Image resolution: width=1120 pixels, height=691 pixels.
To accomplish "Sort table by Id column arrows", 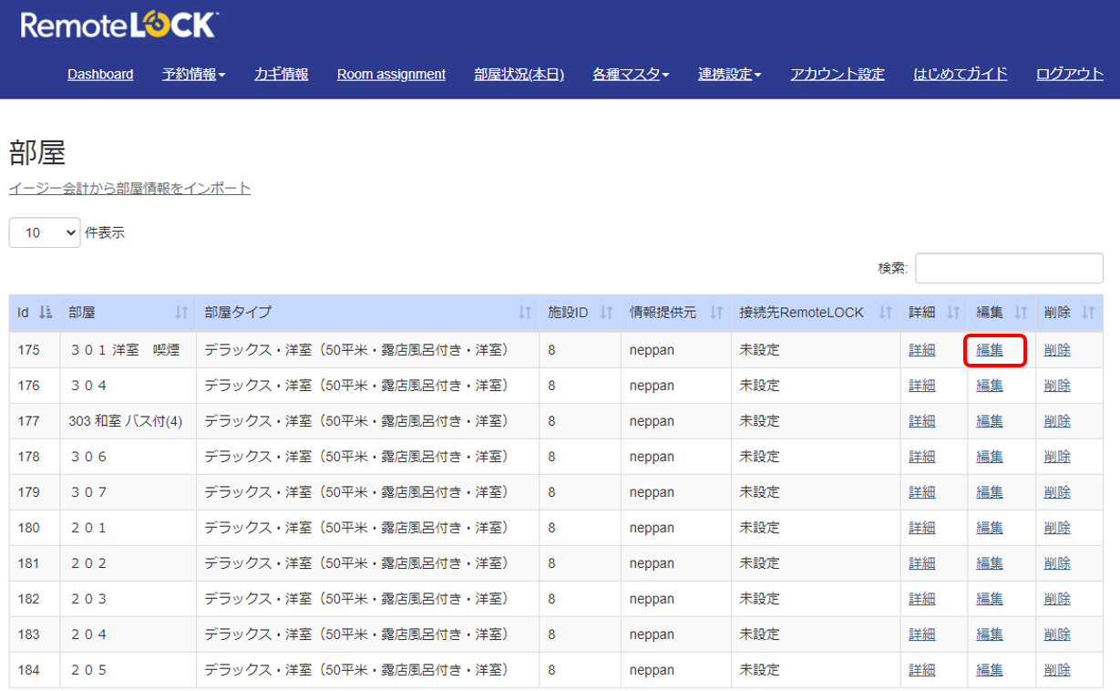I will (46, 313).
